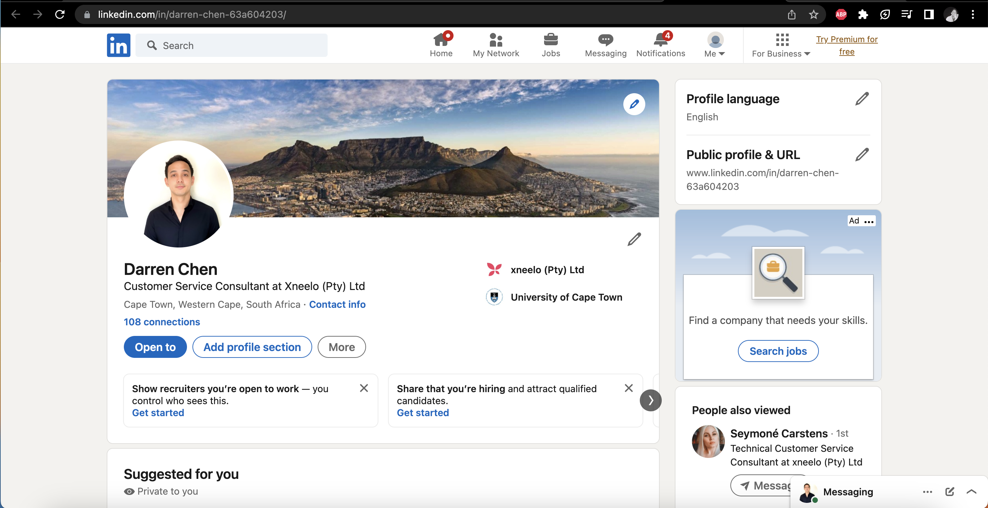Click the Search jobs button
The height and width of the screenshot is (508, 988).
pyautogui.click(x=777, y=351)
